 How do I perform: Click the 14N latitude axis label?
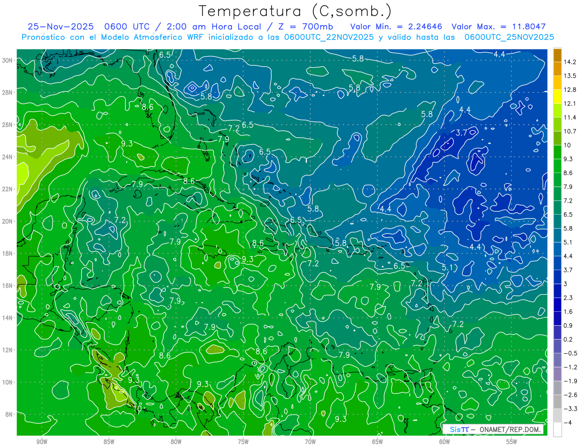8,318
